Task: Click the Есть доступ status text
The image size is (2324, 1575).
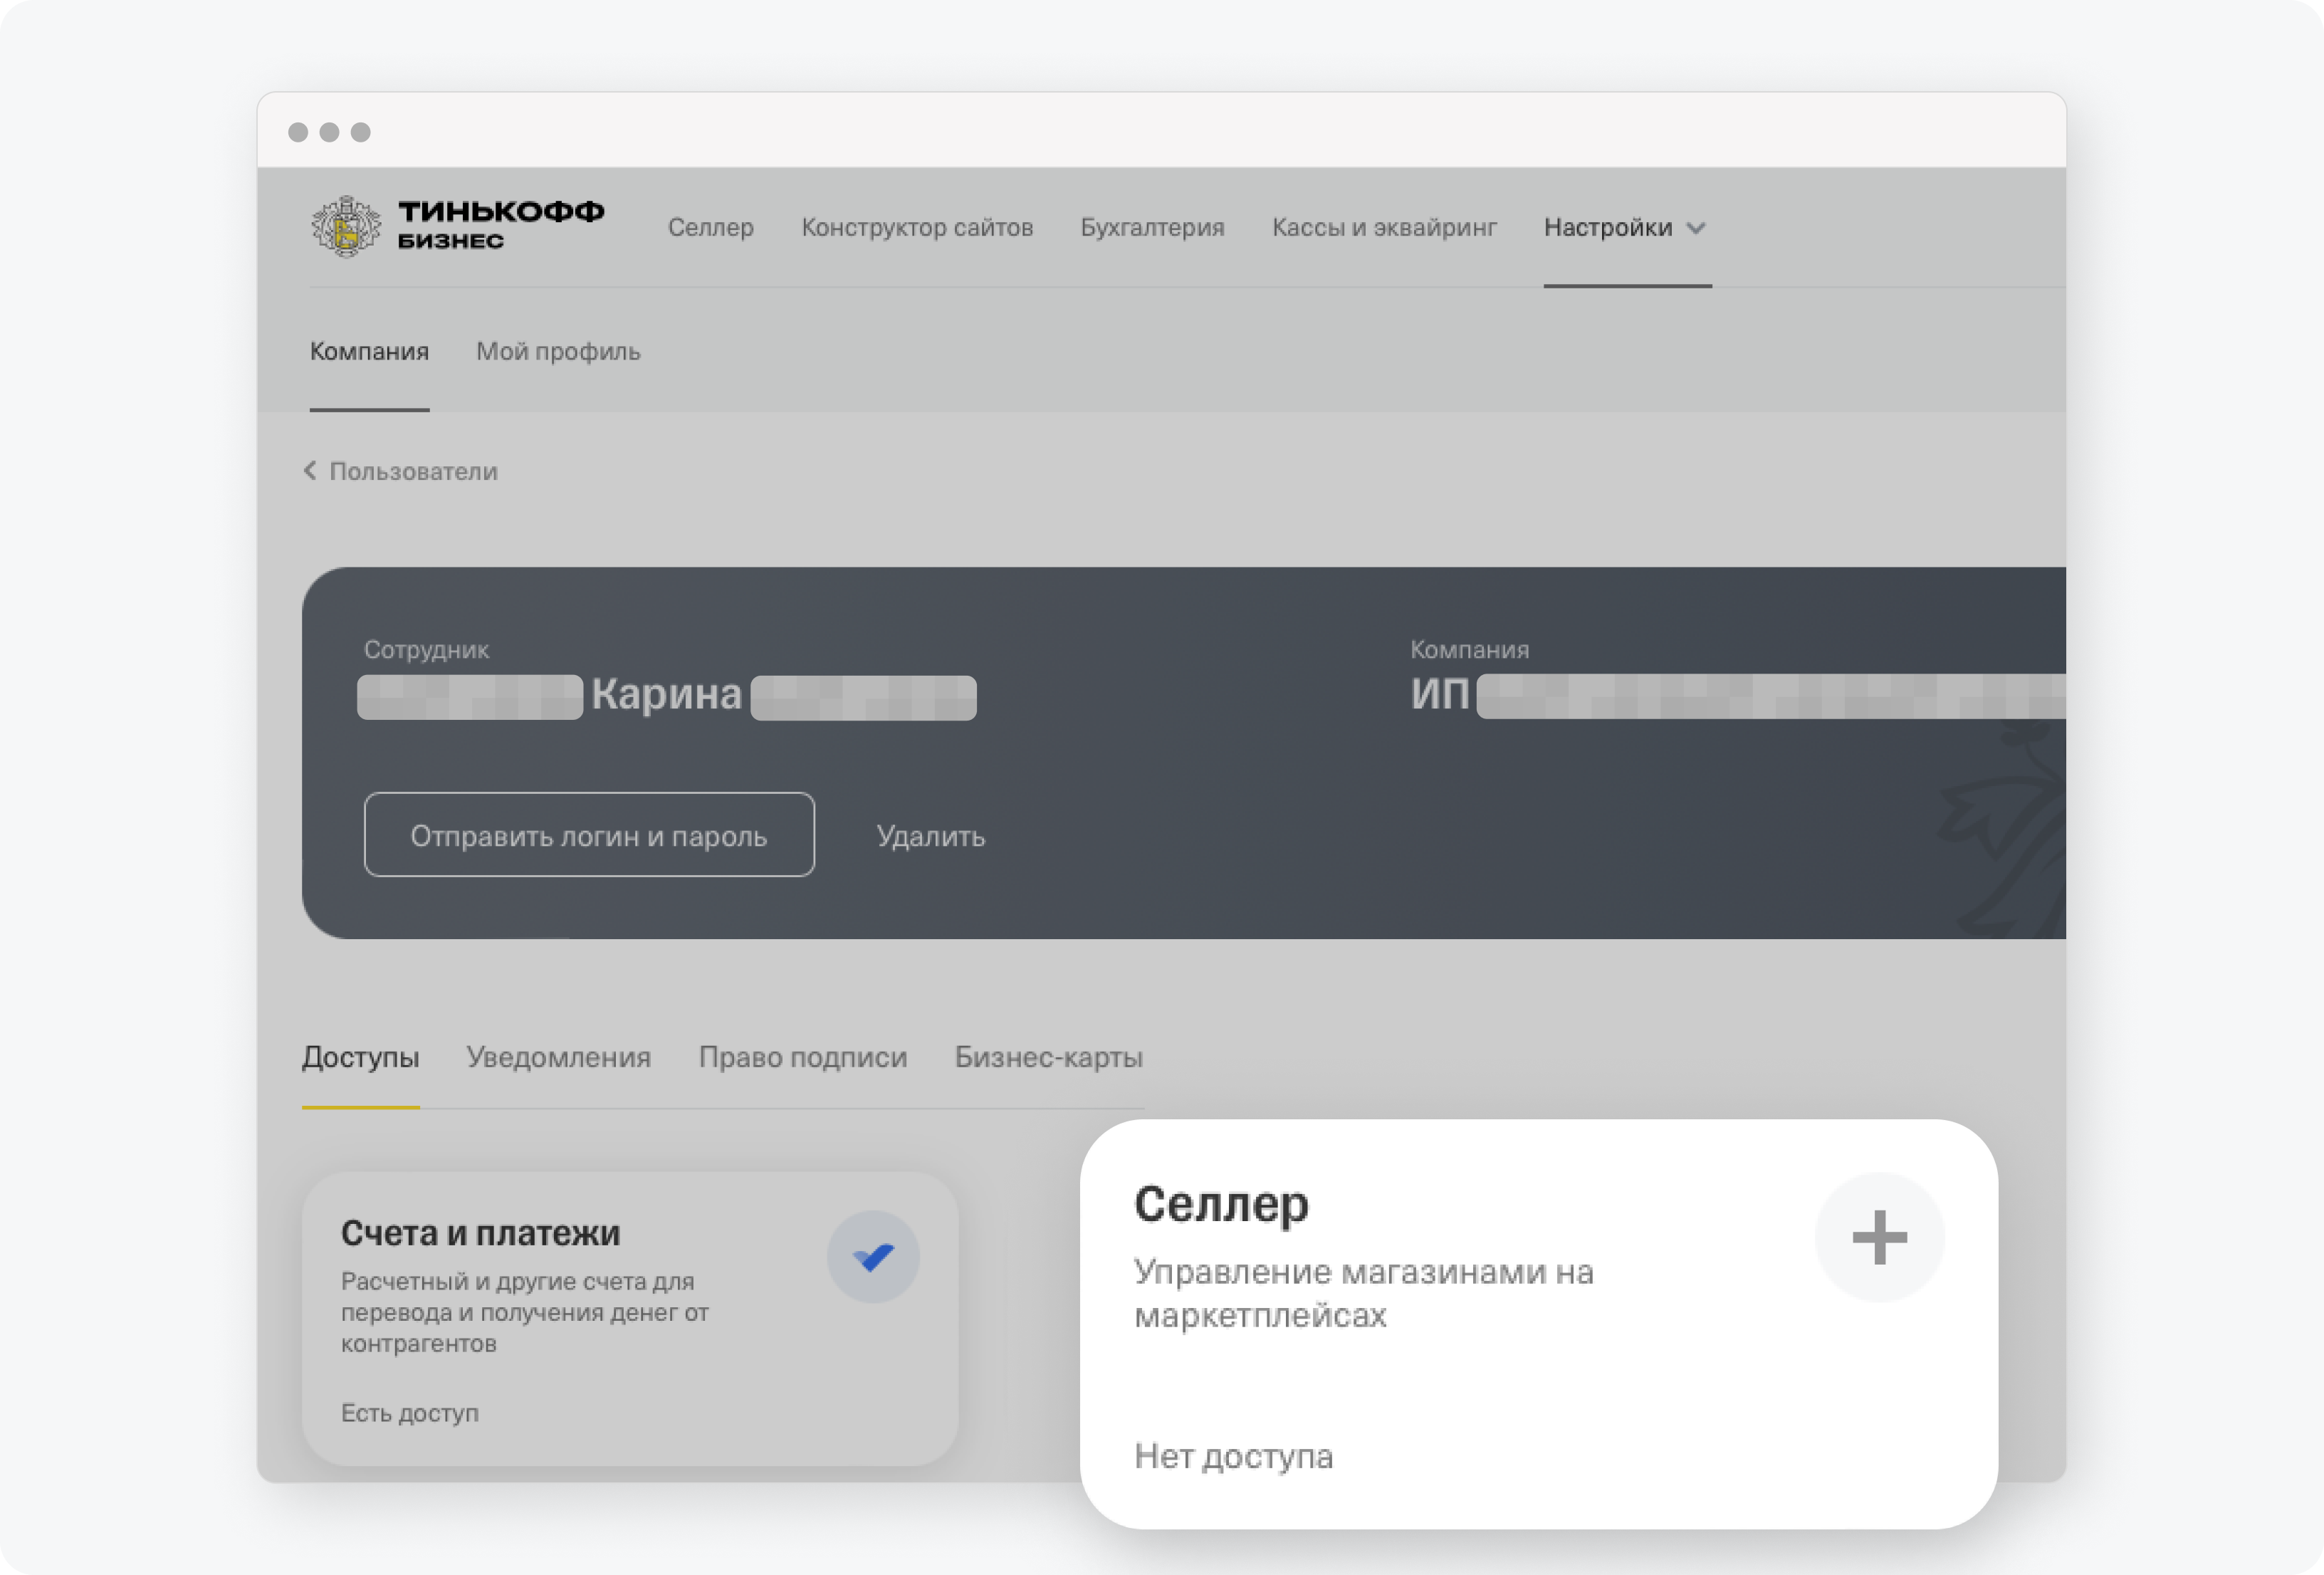Action: [410, 1413]
